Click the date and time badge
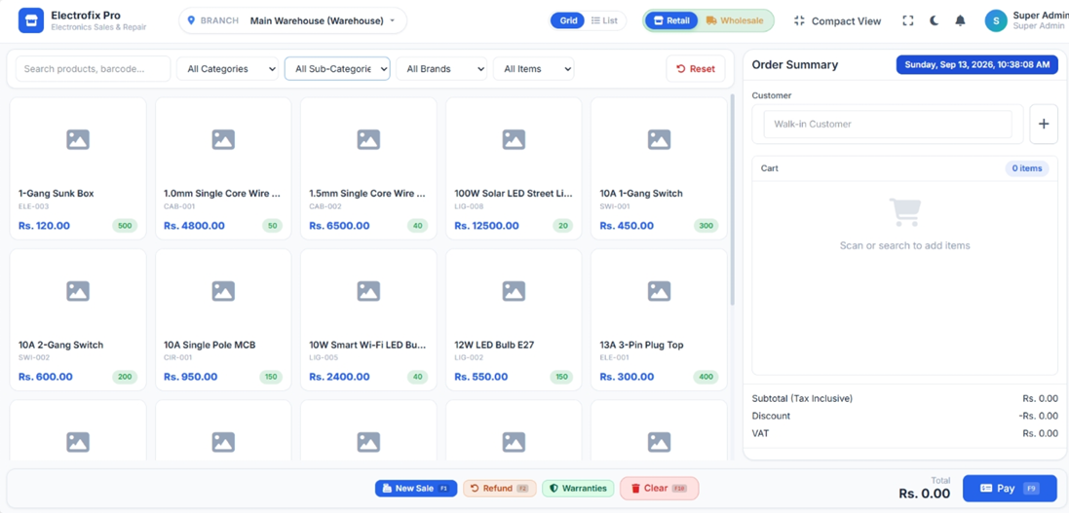The height and width of the screenshot is (513, 1069). coord(977,64)
